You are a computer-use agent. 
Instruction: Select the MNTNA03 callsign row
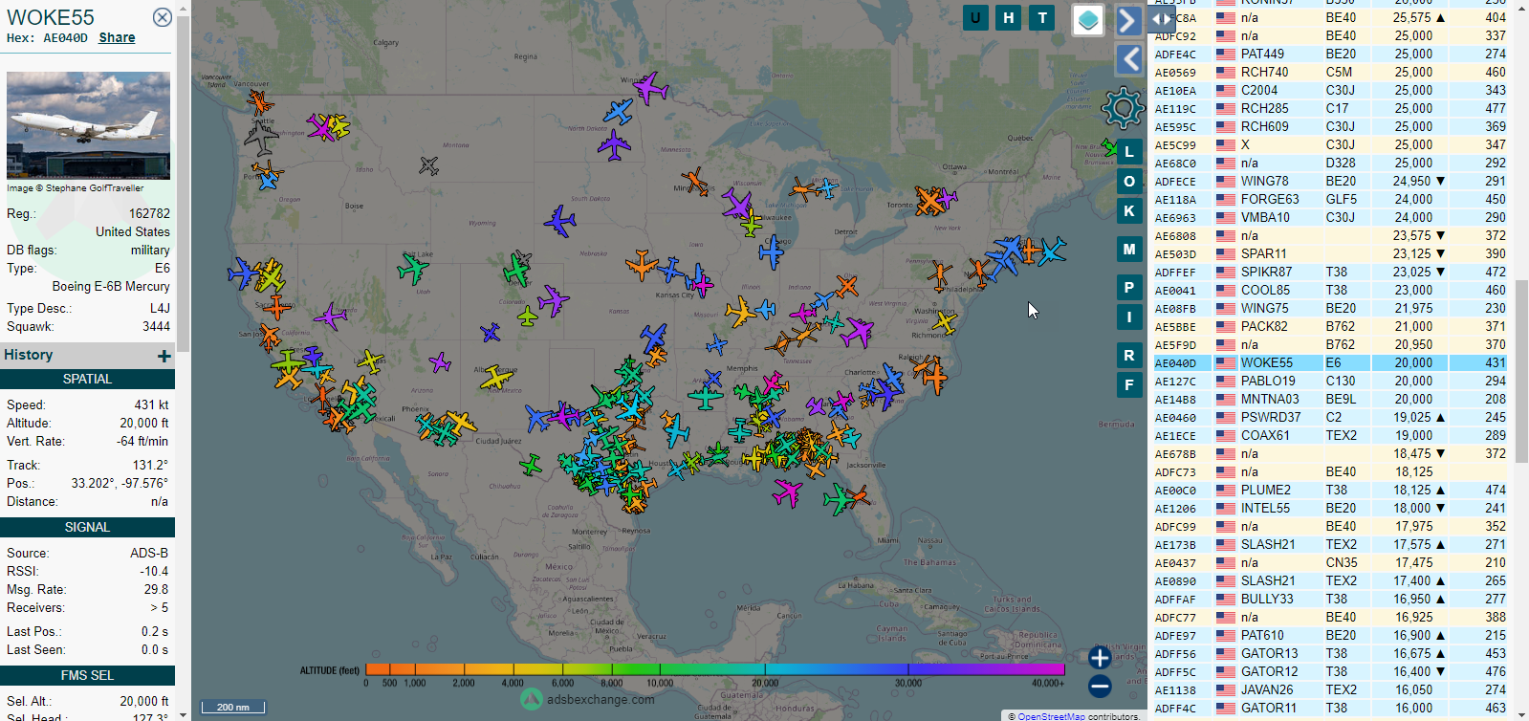pos(1330,400)
